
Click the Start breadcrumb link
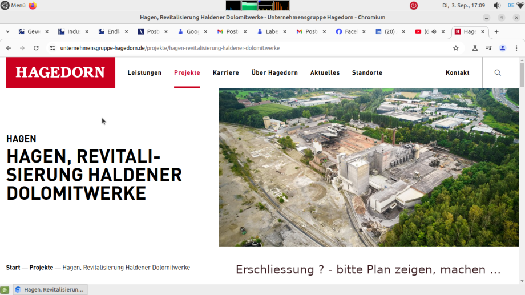13,267
